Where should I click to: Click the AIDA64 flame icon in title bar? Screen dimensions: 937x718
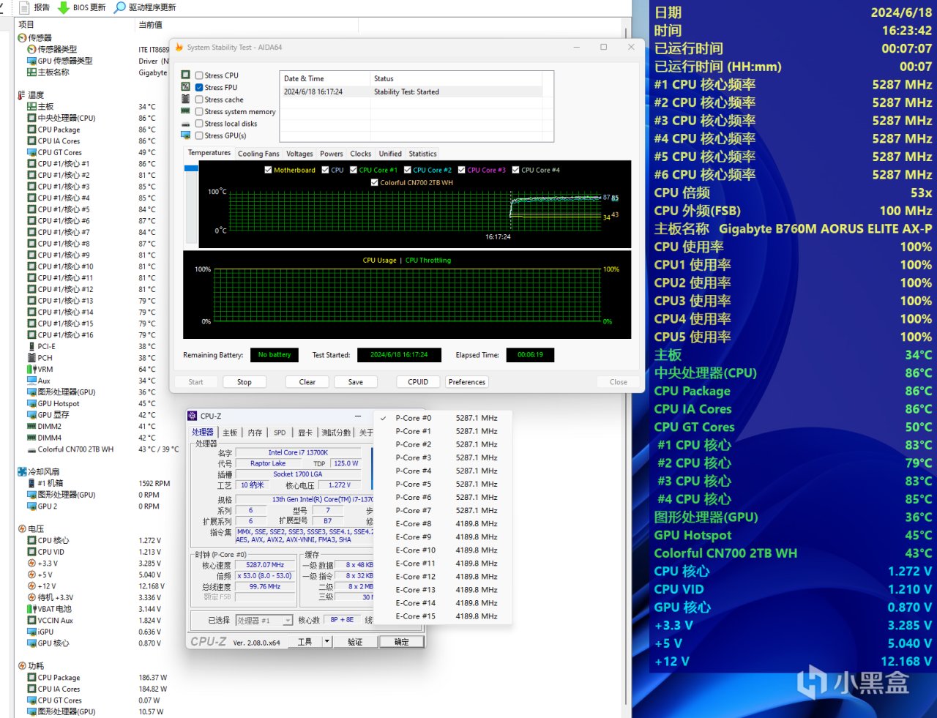179,48
